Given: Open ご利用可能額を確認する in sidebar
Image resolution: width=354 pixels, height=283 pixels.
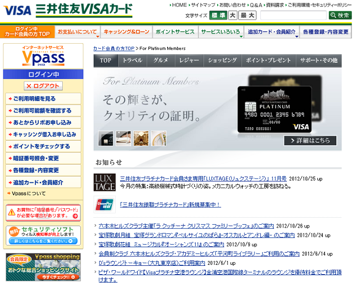Looking at the screenshot, I should click(43, 111).
